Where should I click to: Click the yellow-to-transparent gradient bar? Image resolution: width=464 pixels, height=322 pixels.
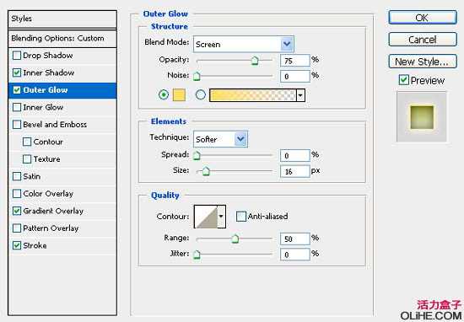tap(253, 95)
